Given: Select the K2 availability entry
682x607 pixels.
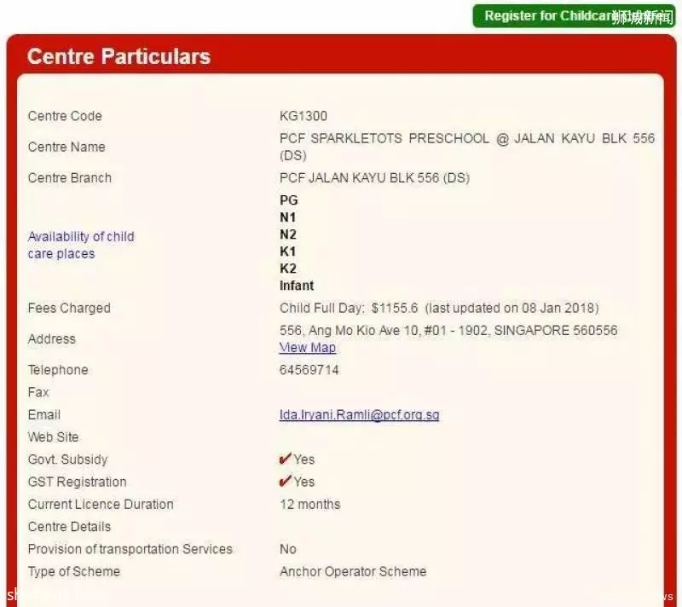Looking at the screenshot, I should pyautogui.click(x=288, y=269).
